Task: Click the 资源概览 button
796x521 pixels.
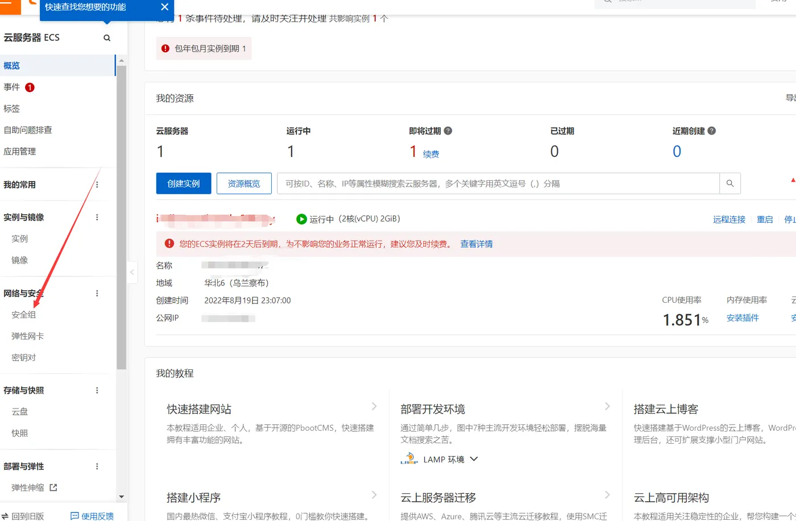Action: [244, 184]
